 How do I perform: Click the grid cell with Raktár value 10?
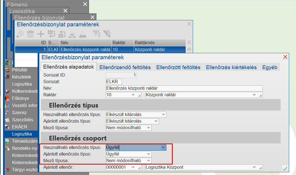tap(123, 50)
